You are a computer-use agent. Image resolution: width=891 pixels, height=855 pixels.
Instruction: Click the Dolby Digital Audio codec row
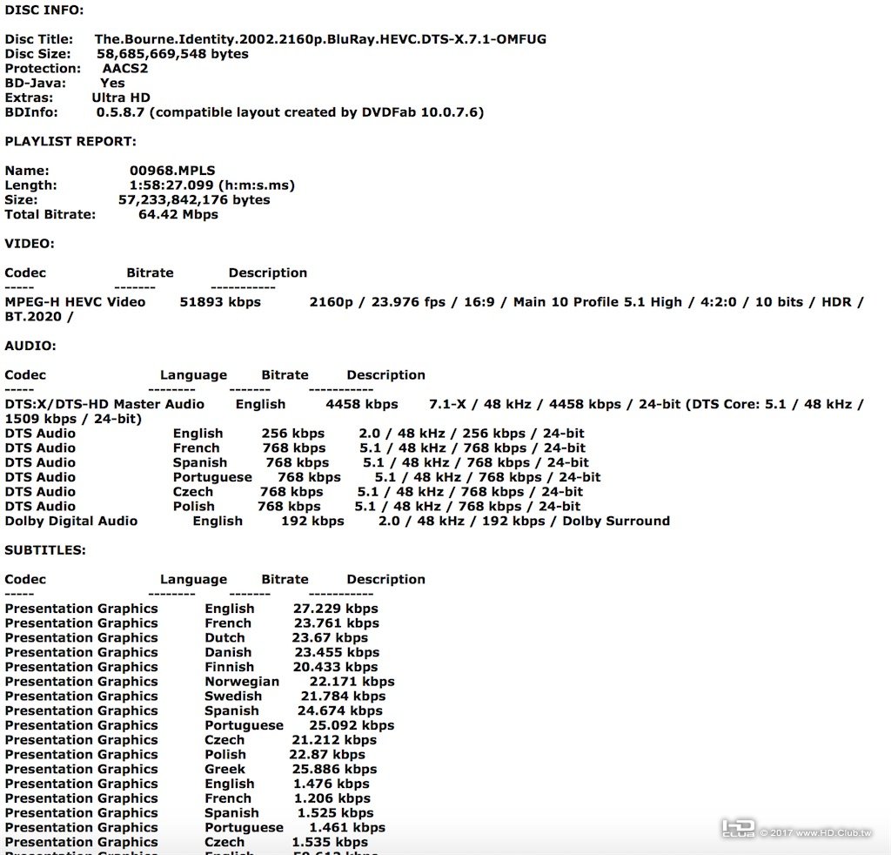337,522
